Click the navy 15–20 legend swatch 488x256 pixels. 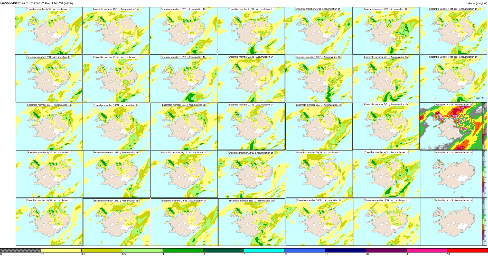pos(345,250)
